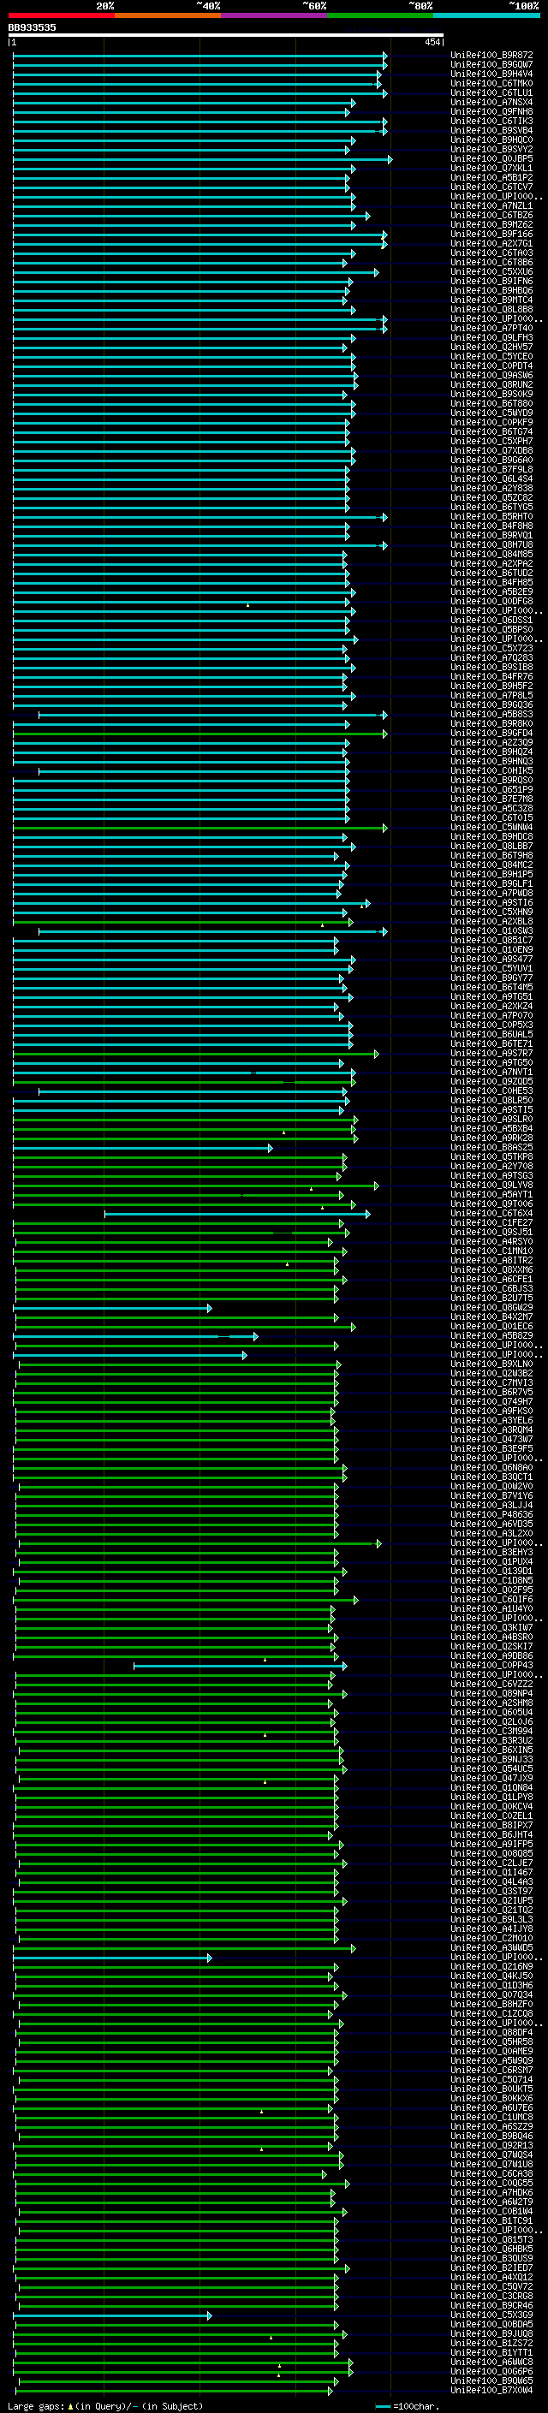Image resolution: width=548 pixels, height=2413 pixels.
Task: Select the UniRef100_C5YCE0 label
Action: 491,356
